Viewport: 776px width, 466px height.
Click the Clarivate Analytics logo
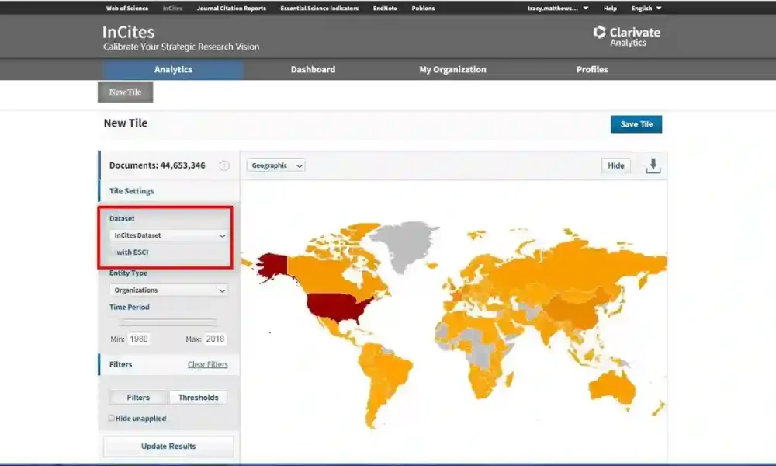pyautogui.click(x=626, y=36)
